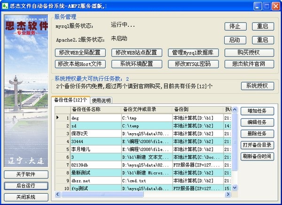Open 修改WEB站点配置 settings
This screenshot has height=205, width=282.
click(137, 52)
